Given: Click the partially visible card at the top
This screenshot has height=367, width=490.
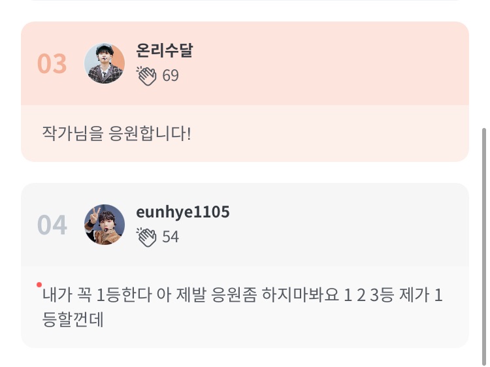Looking at the screenshot, I should 245,3.
